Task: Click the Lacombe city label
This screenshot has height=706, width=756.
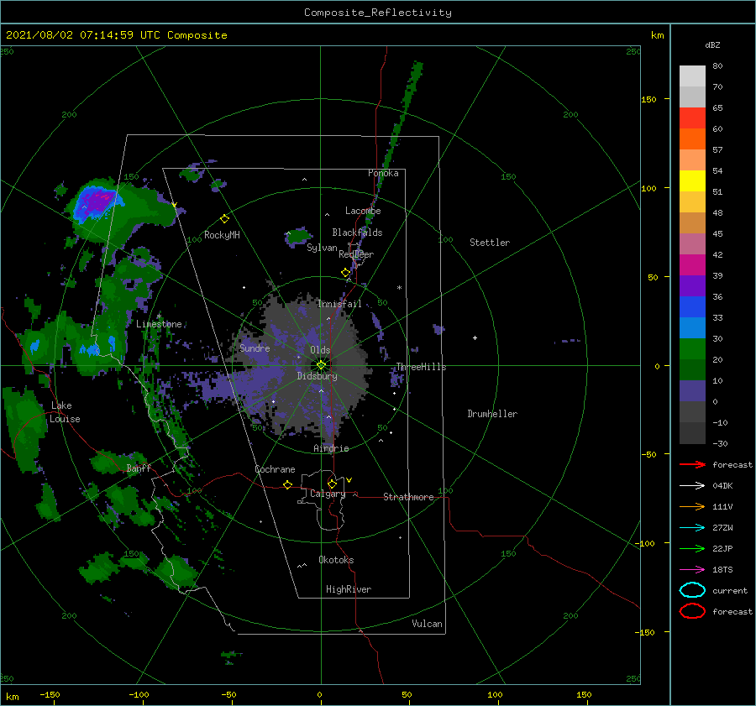Action: pyautogui.click(x=363, y=211)
